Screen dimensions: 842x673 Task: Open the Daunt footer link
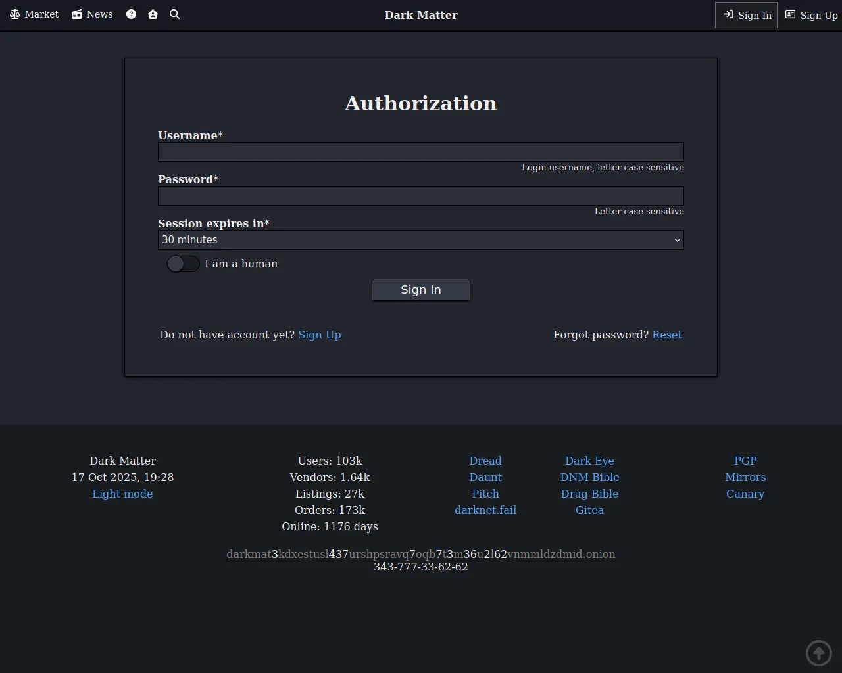[485, 477]
